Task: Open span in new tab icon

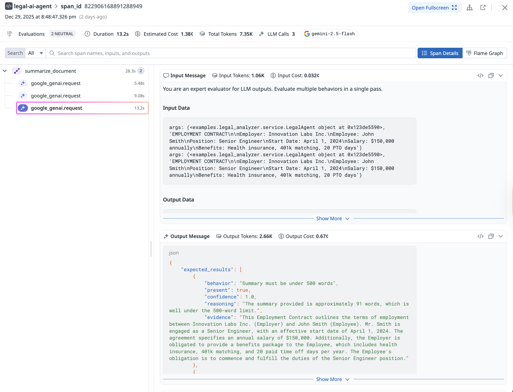Action: pos(483,8)
